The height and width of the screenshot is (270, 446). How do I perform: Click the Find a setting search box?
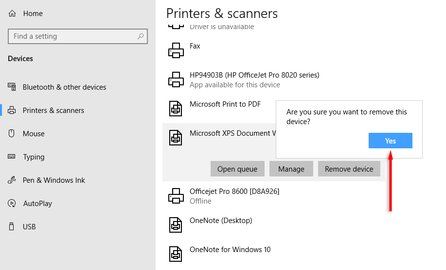73,36
